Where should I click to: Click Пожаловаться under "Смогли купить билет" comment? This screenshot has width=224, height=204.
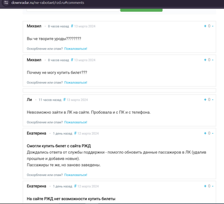pos(76,175)
